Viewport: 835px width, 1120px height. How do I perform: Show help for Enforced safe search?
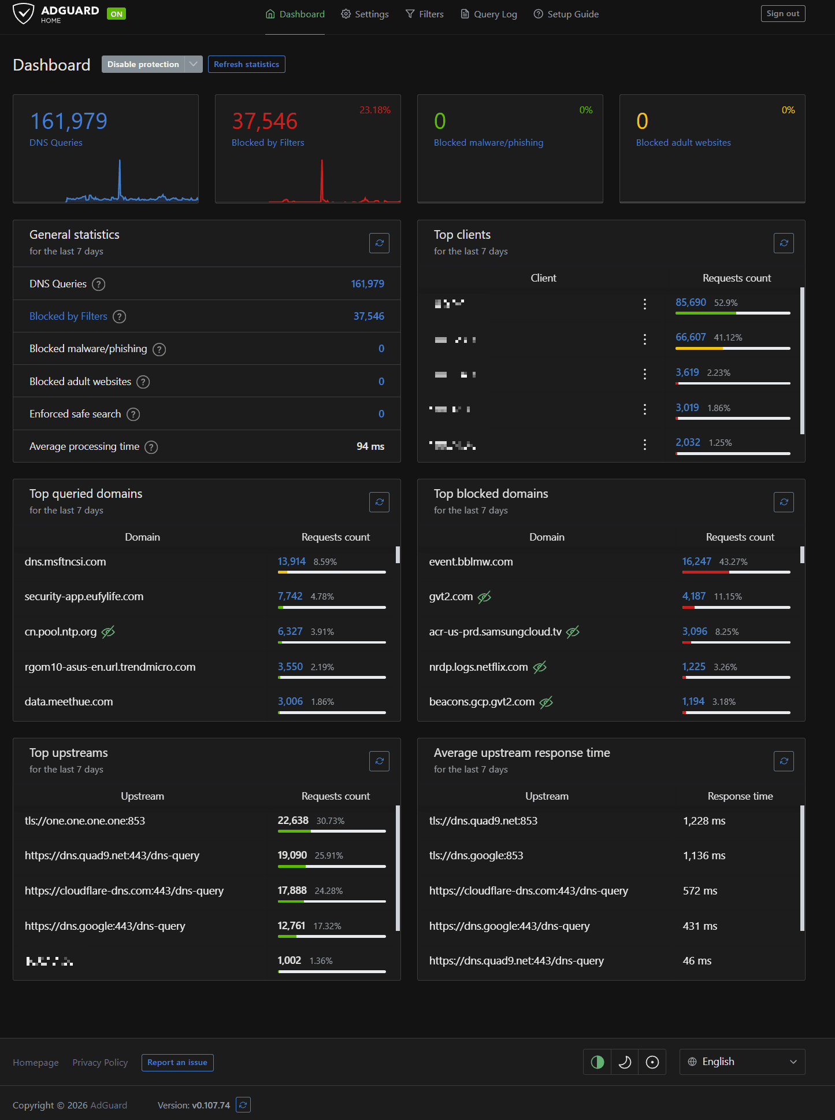point(133,414)
